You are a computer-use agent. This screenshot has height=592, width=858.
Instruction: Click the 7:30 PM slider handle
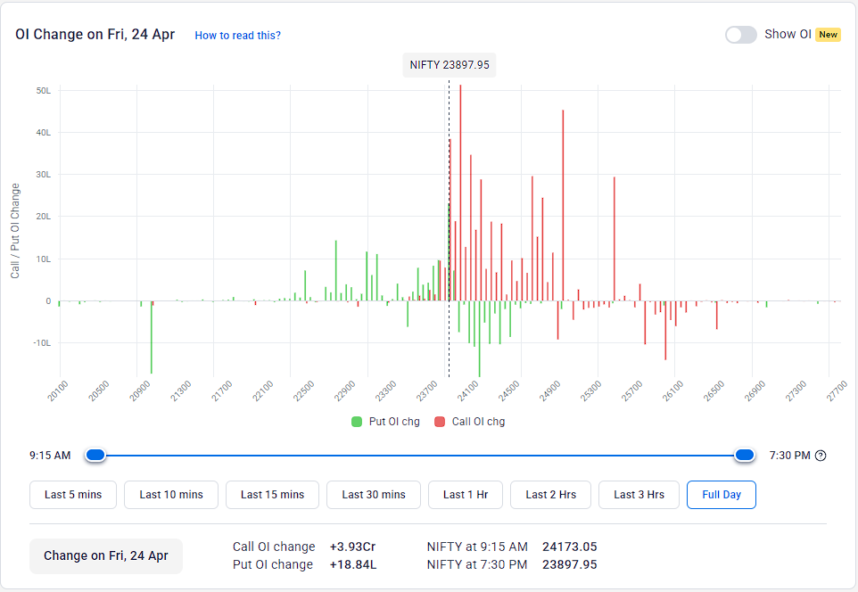pyautogui.click(x=744, y=455)
